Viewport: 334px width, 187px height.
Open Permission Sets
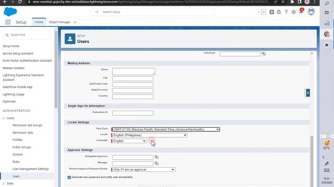tap(23, 133)
